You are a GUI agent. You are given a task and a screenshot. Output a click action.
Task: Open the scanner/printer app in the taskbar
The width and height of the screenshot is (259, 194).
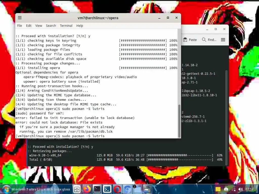147,189
